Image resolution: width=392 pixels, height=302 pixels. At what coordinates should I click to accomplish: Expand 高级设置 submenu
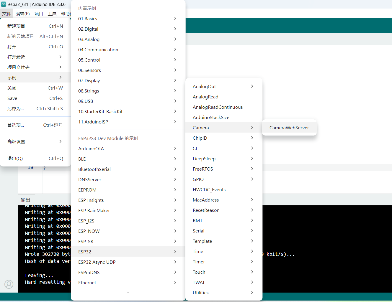pyautogui.click(x=35, y=141)
